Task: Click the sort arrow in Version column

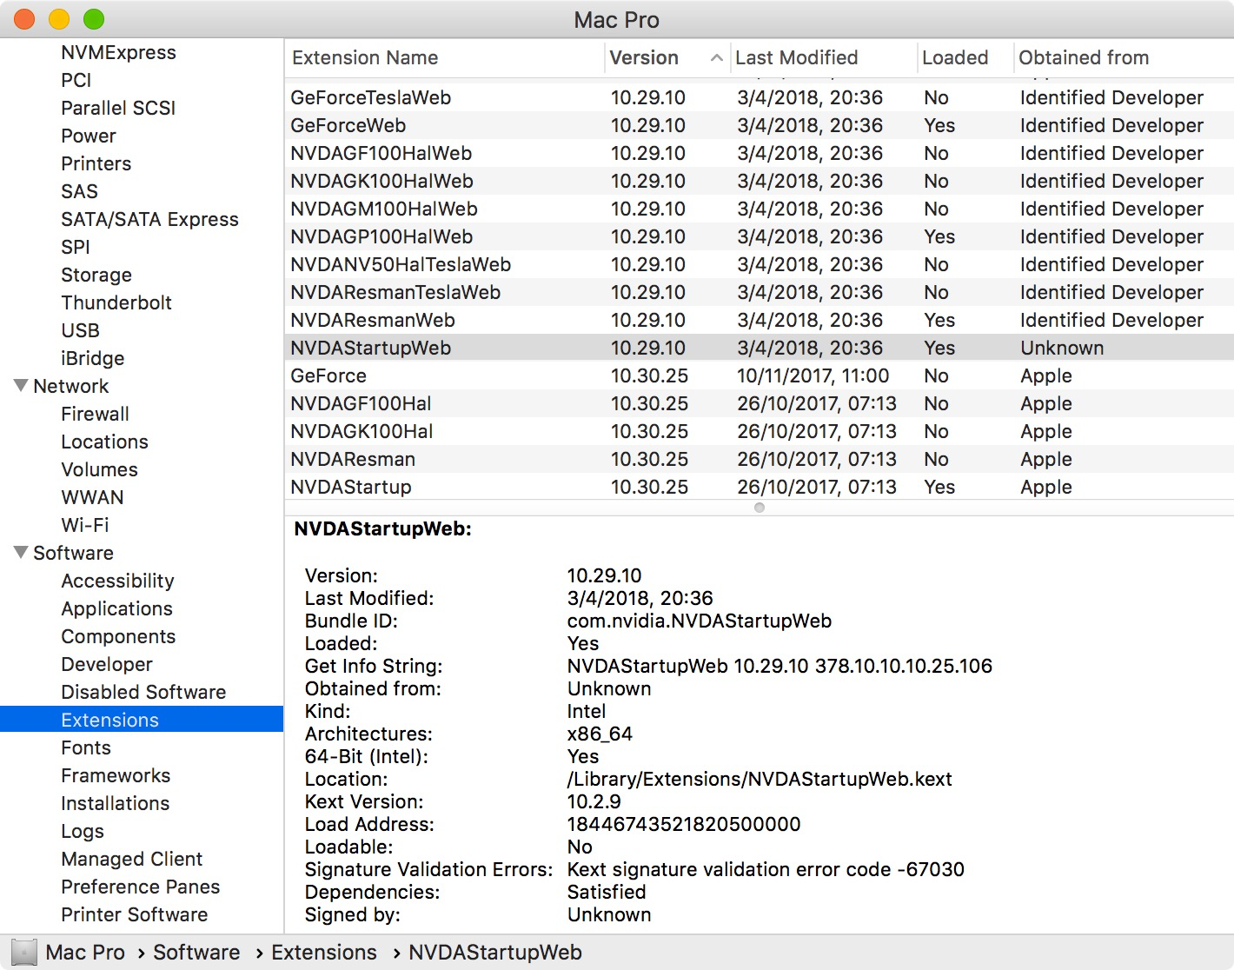Action: pyautogui.click(x=717, y=58)
